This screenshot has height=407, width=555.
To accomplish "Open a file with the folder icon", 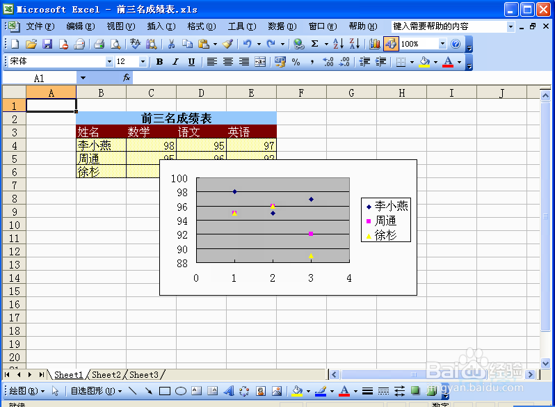I will pyautogui.click(x=31, y=44).
